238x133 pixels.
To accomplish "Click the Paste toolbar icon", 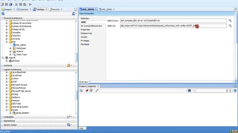I will 25,4.
